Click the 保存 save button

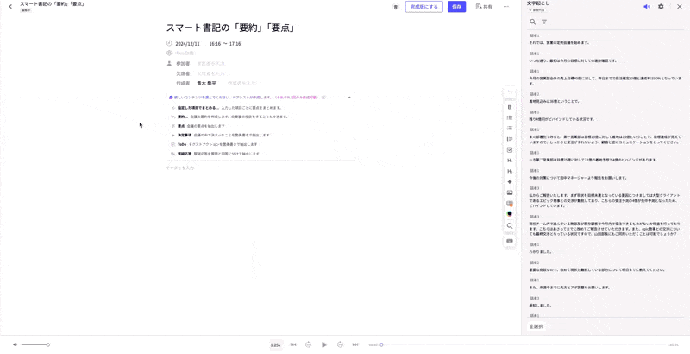tap(456, 7)
